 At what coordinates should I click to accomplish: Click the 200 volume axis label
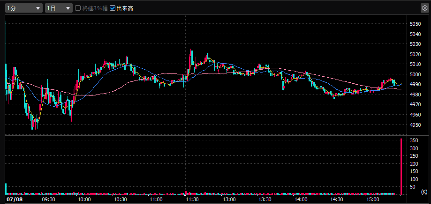414,164
